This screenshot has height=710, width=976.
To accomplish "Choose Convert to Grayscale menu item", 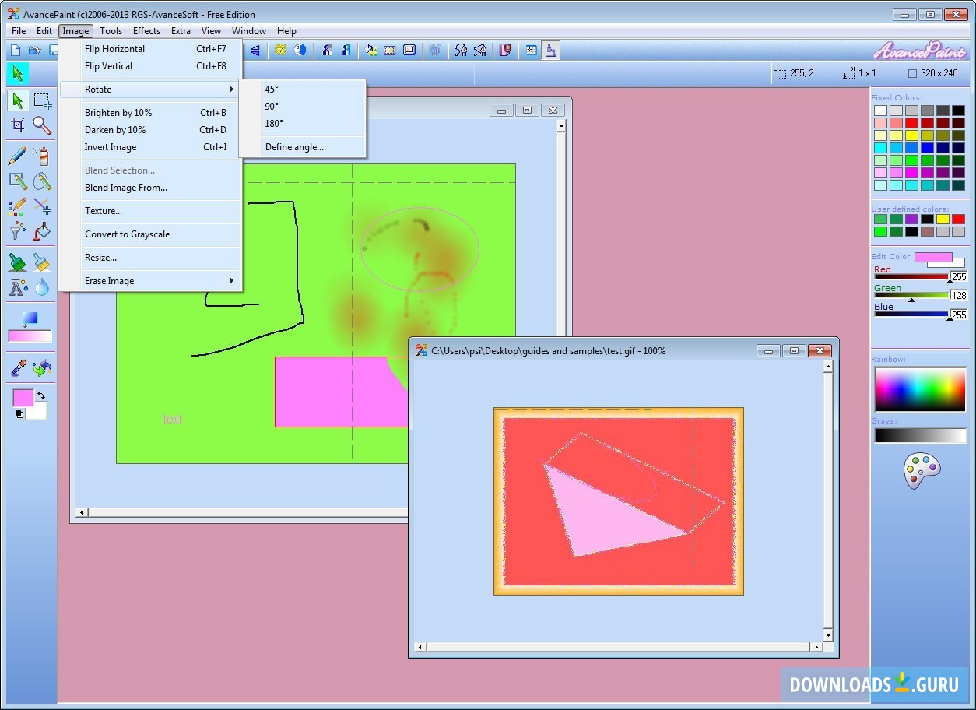I will 127,234.
